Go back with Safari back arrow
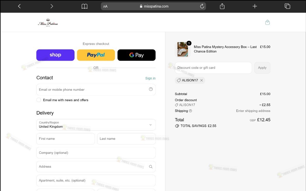 pos(19,6)
